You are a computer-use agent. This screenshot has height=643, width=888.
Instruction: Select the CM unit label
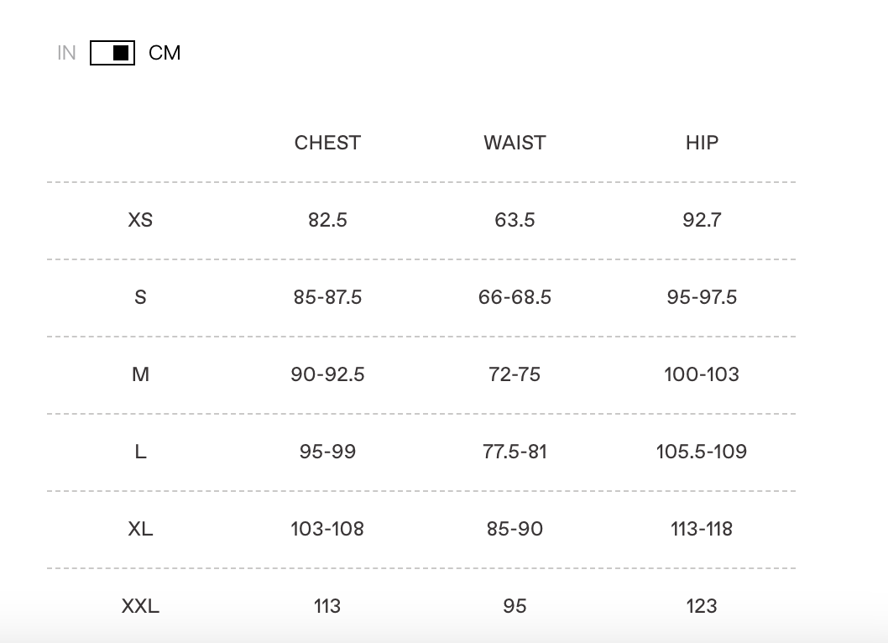[165, 53]
